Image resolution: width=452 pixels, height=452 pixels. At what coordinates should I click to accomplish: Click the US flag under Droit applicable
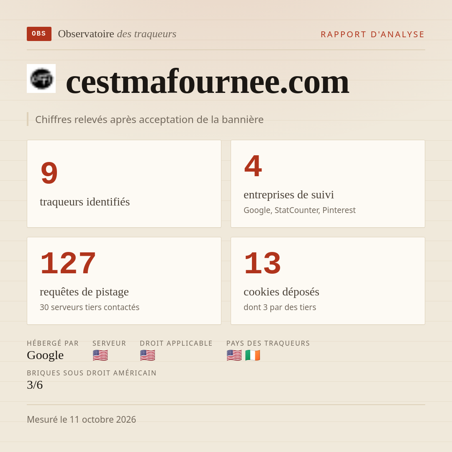coord(148,355)
